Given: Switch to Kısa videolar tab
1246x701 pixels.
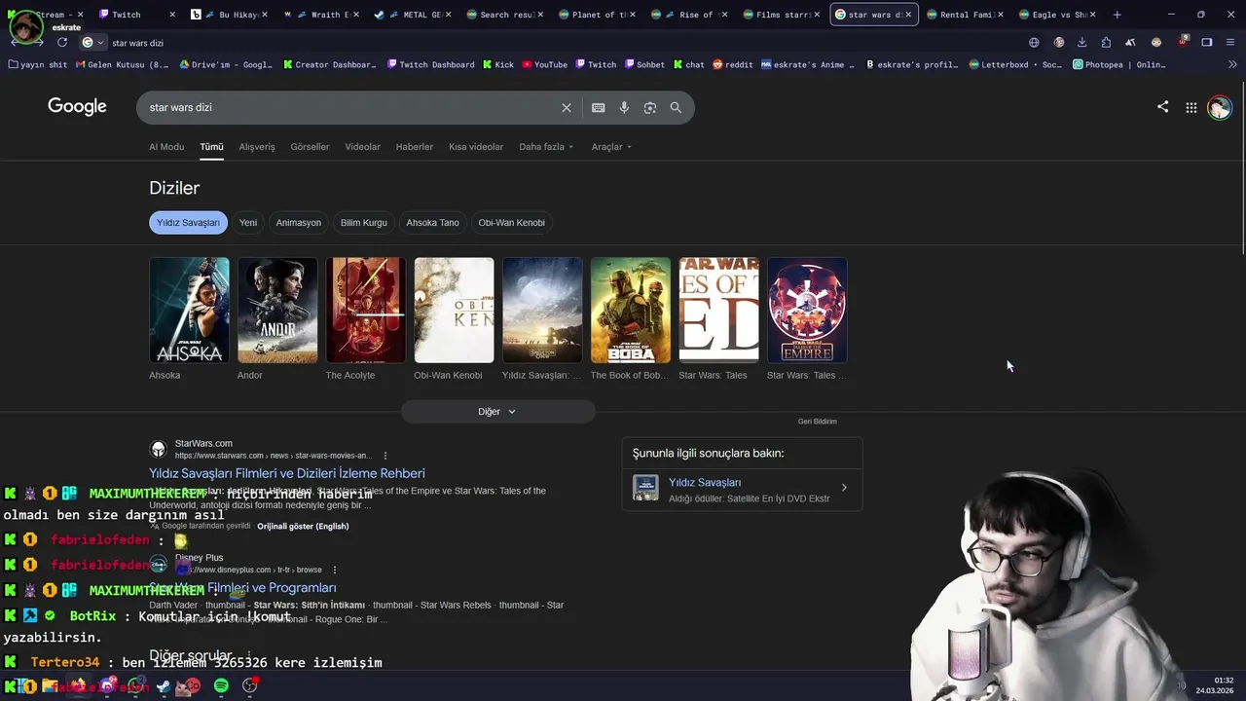Looking at the screenshot, I should 476,147.
